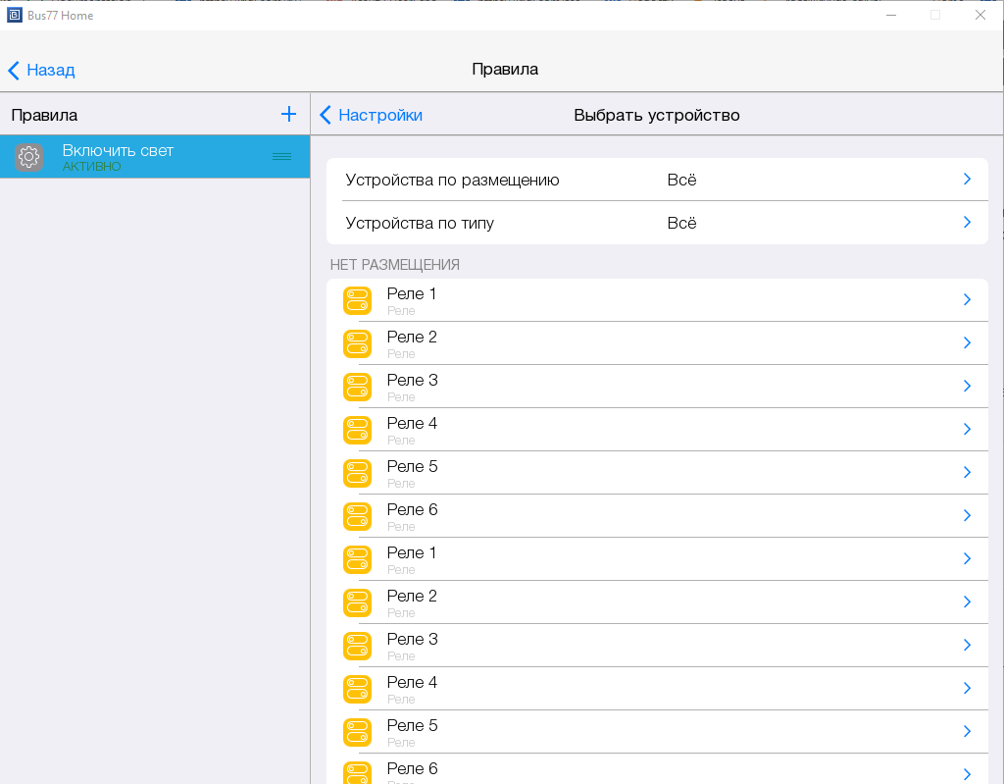Open the chevron on the first Реле 6 row
Image resolution: width=1004 pixels, height=784 pixels.
pyautogui.click(x=967, y=515)
